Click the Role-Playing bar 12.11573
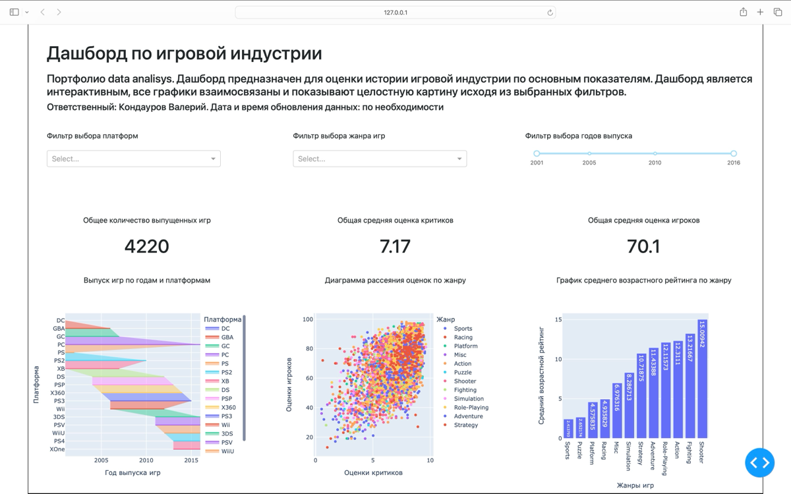The width and height of the screenshot is (791, 494). [x=666, y=391]
